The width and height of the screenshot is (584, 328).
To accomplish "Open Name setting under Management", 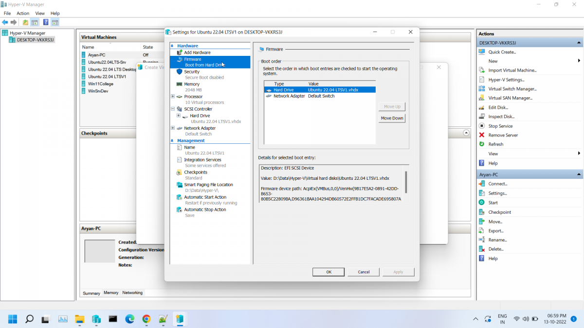I will [x=189, y=147].
